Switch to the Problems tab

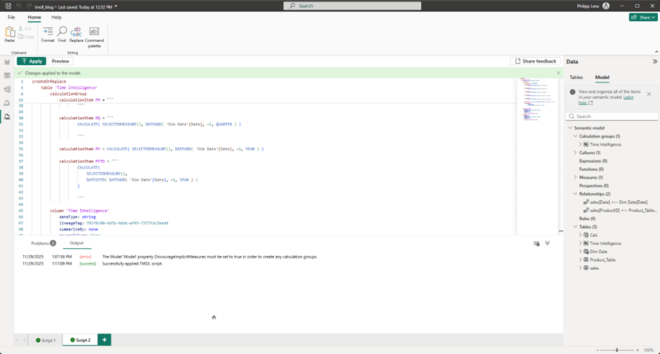click(43, 243)
